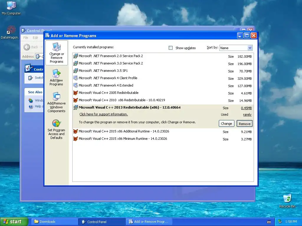Click the See Also header in Control Panel
Screen dimensions: 302x226
click(x=35, y=92)
